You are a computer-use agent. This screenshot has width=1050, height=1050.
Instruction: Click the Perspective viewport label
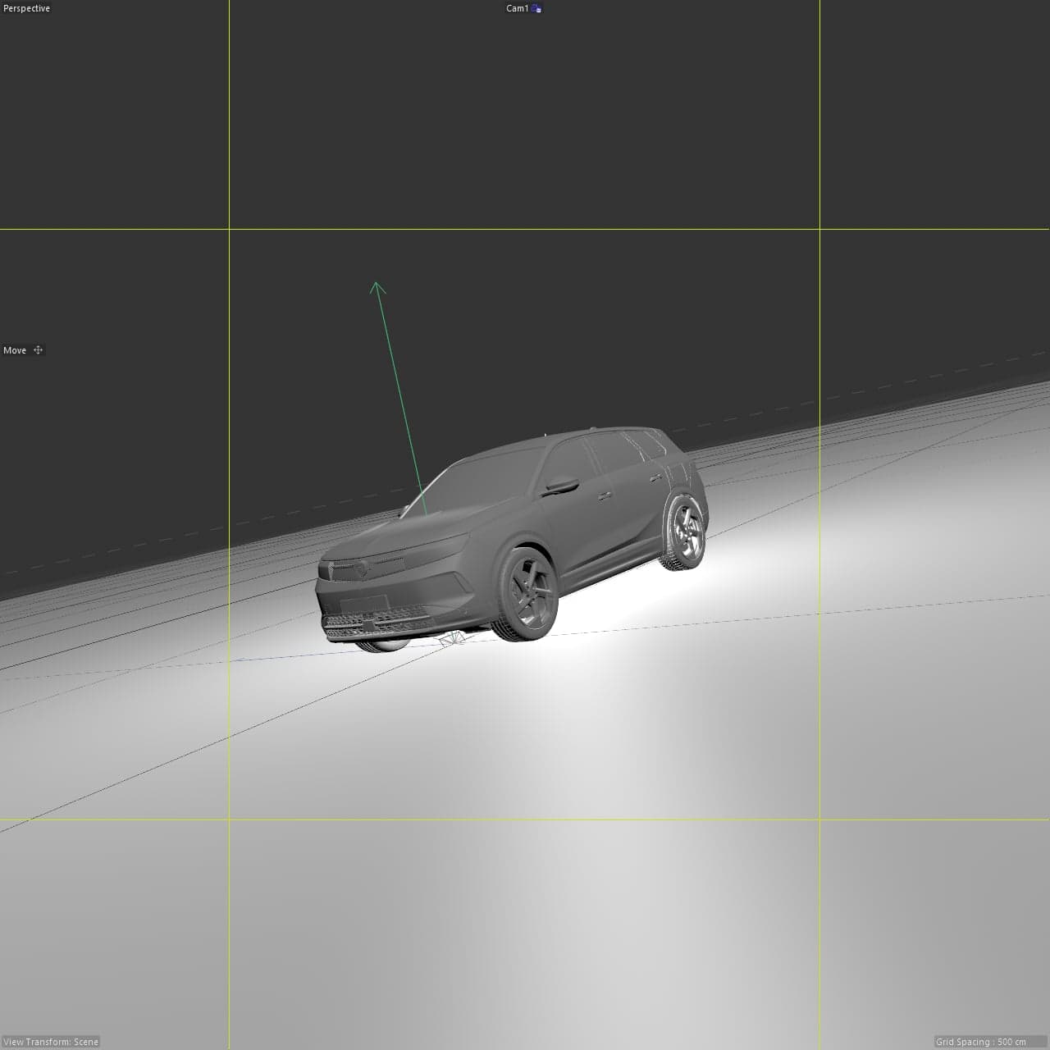pyautogui.click(x=26, y=8)
